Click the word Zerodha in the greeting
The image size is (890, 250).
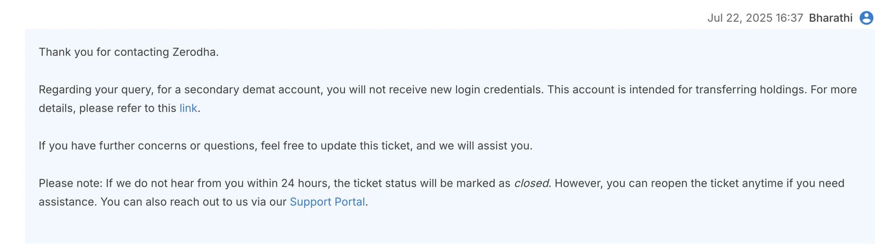[194, 52]
